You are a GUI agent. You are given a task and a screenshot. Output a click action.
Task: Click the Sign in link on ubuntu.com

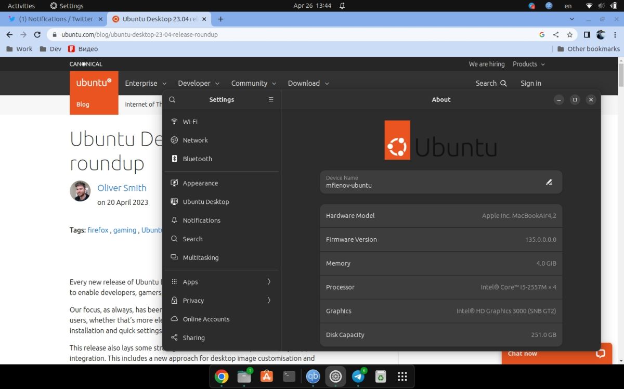531,83
